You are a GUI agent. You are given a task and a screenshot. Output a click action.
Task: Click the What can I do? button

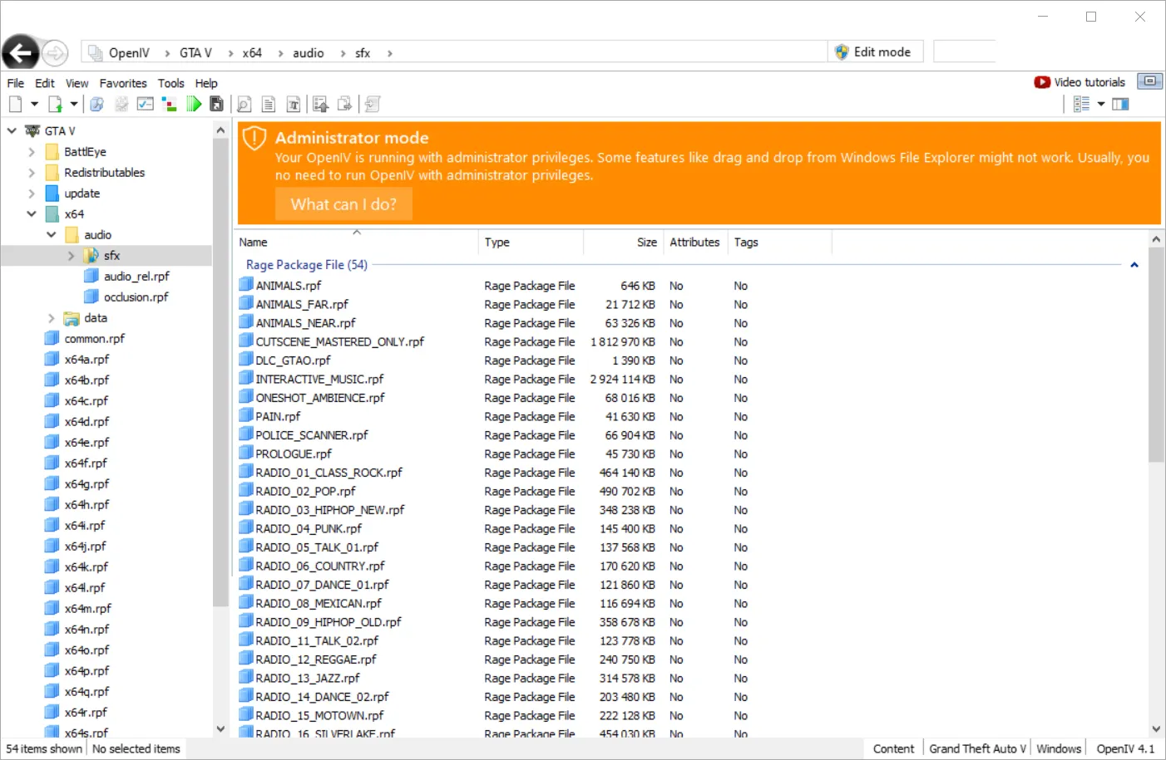(x=343, y=204)
